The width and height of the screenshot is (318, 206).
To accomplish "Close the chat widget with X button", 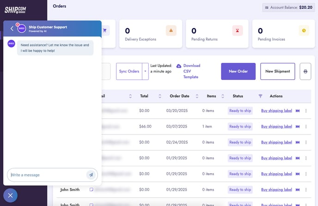I will [10, 195].
